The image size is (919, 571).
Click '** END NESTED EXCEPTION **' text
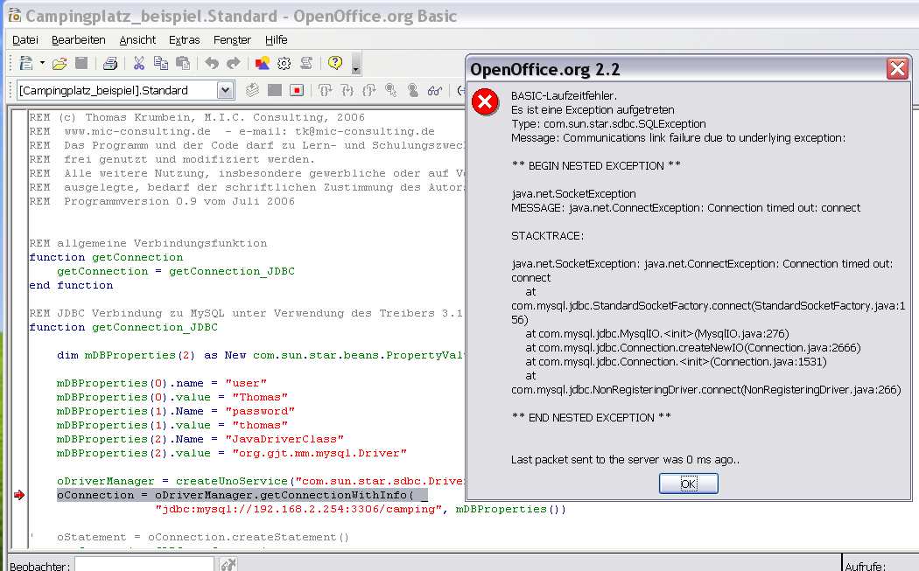pyautogui.click(x=592, y=418)
